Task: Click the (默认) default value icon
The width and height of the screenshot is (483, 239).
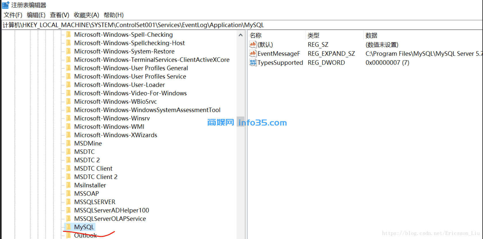Action: point(253,45)
